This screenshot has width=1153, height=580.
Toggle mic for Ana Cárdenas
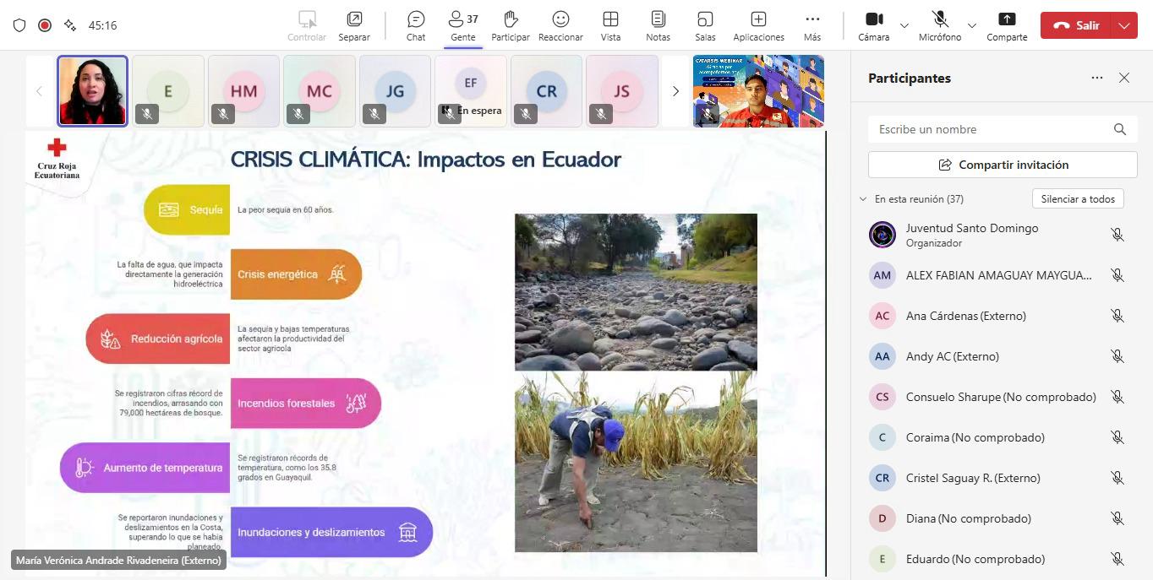pos(1117,316)
